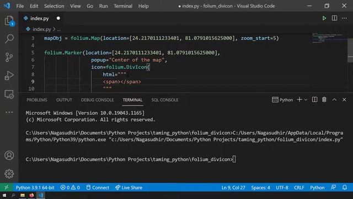Open the Terminal menu
Screen dimensions: 353x199
[123, 6]
